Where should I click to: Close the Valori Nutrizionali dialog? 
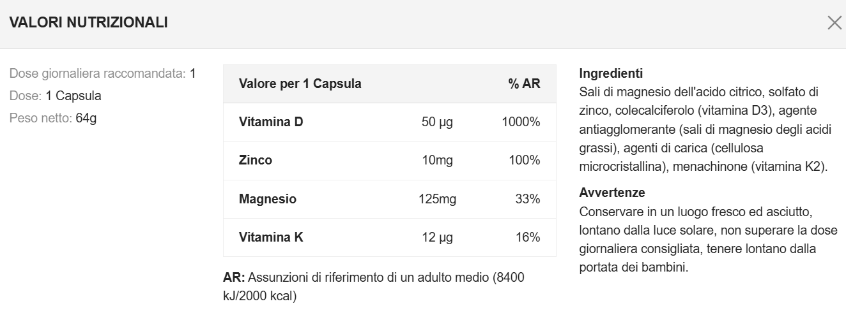[834, 23]
